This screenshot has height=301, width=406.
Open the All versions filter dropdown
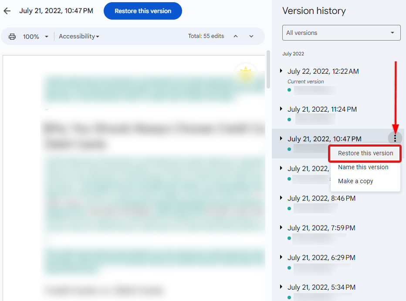(341, 33)
